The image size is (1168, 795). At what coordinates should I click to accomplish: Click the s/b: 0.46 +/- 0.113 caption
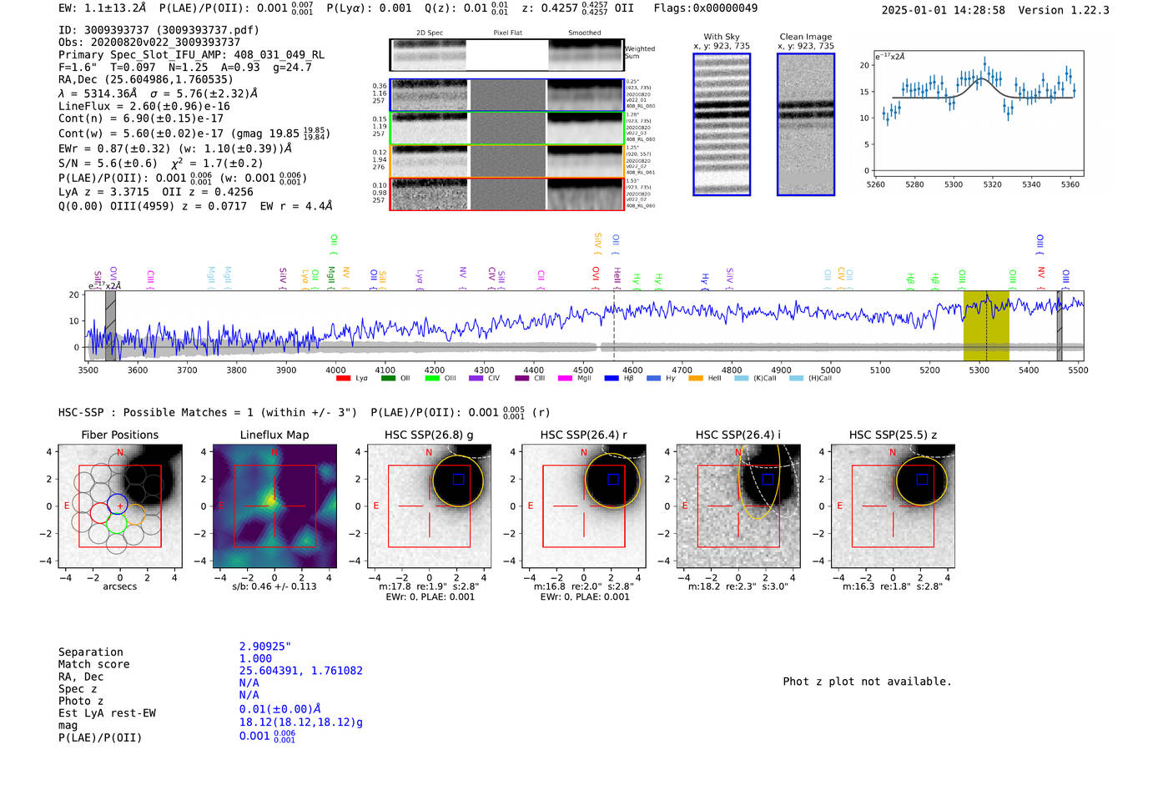click(x=274, y=586)
